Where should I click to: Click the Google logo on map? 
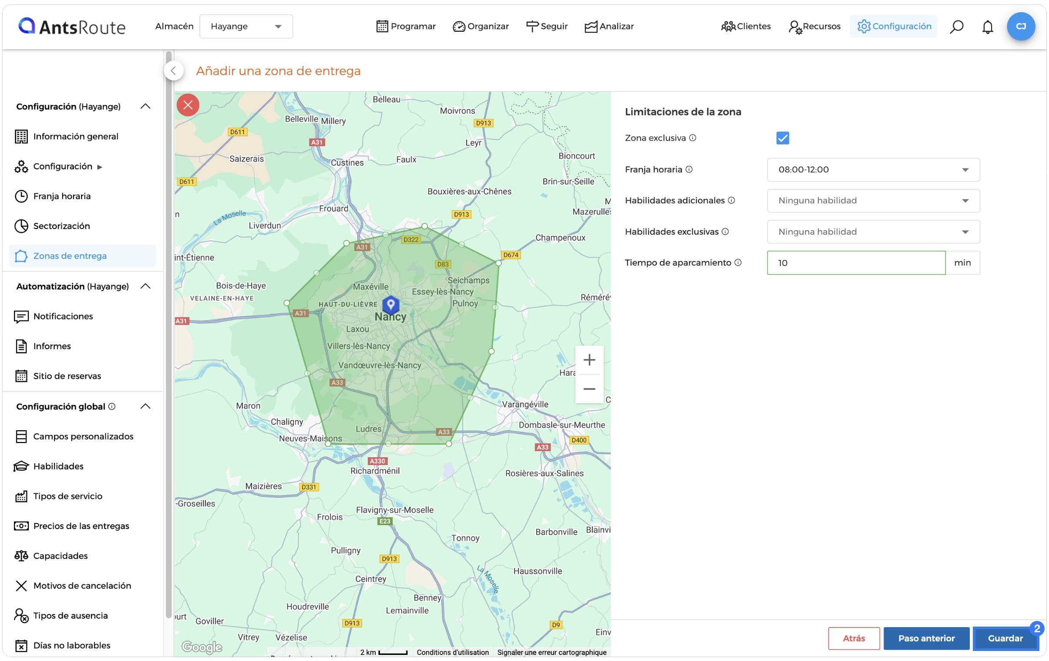[x=202, y=647]
